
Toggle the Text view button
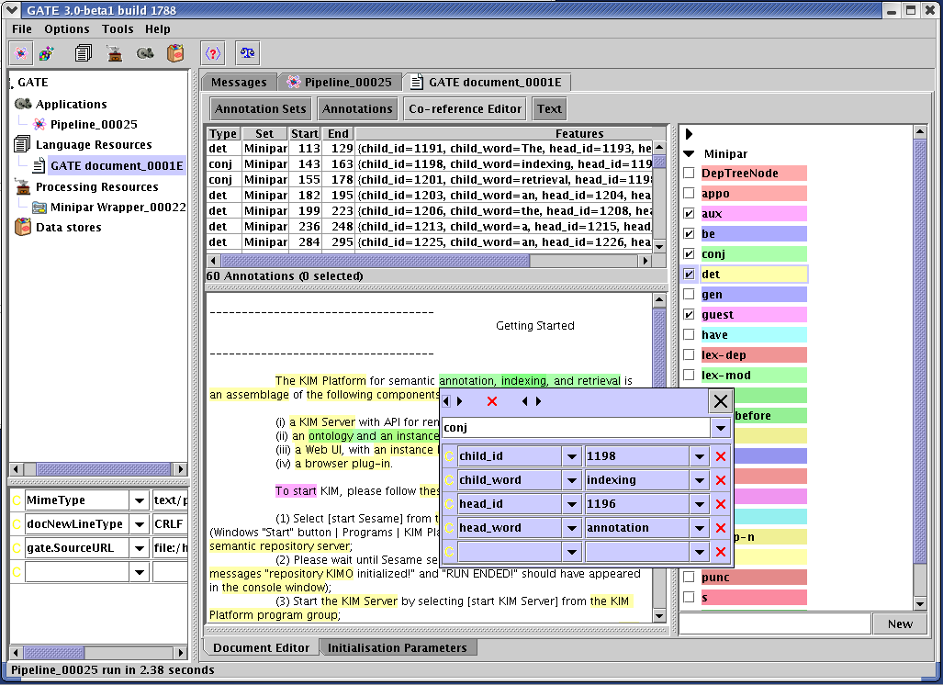point(549,109)
